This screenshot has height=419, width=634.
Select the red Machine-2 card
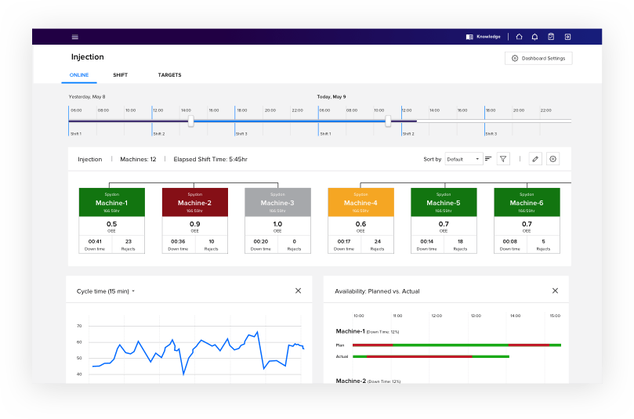point(194,220)
